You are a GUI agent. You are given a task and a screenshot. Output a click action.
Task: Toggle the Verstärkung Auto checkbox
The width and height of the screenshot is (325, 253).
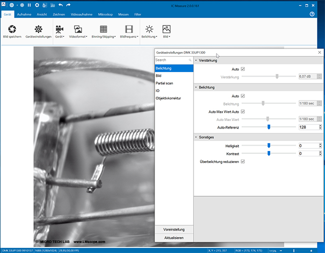click(243, 69)
